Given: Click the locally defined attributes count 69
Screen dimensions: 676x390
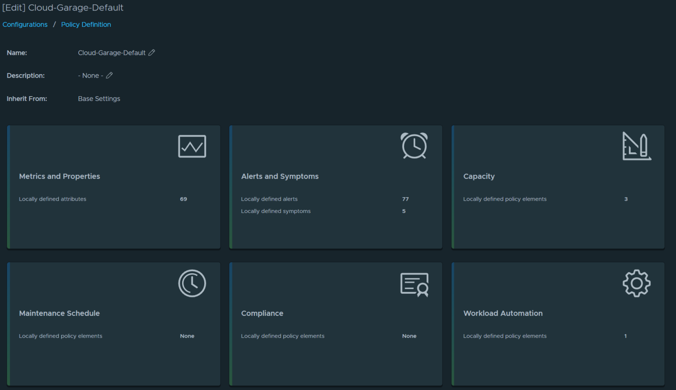Looking at the screenshot, I should [x=183, y=199].
